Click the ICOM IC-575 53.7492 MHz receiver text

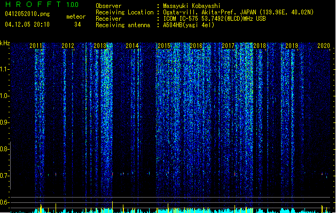tap(214, 19)
